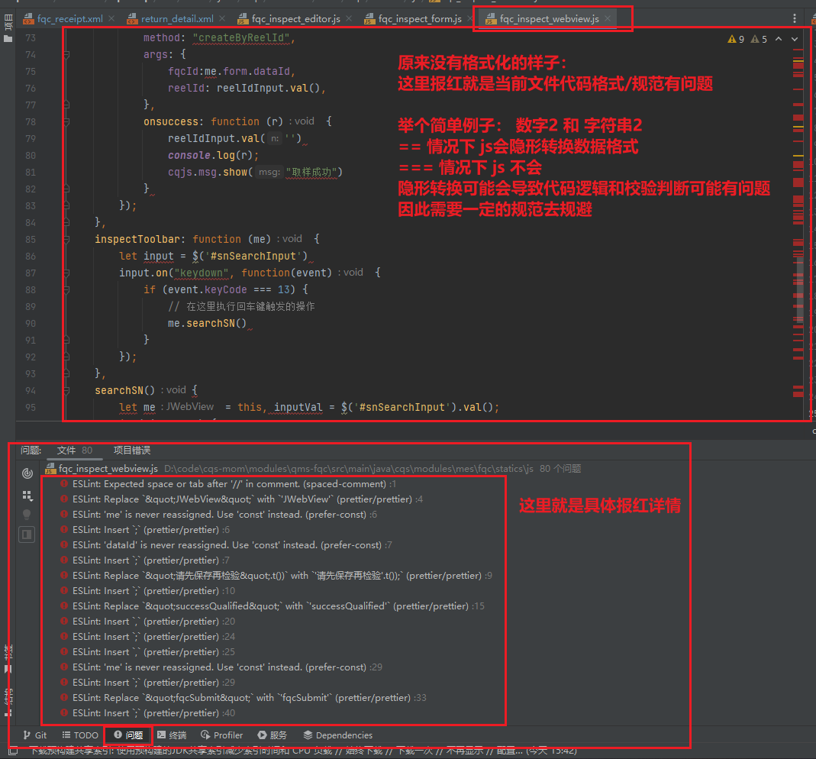Viewport: 816px width, 759px height.
Task: Open the Dependencies tool window
Action: coord(337,735)
